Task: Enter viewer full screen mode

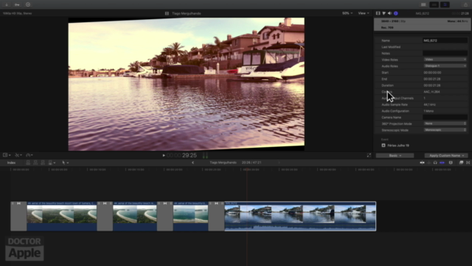Action: [369, 155]
